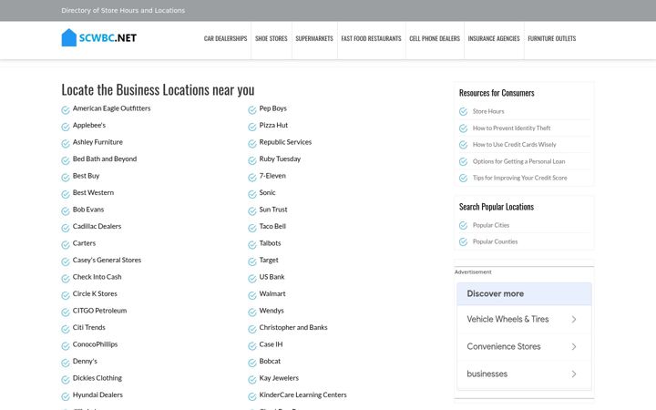Click the checkmark icon beside Applebee's
Viewport: 656px width, 410px height.
[66, 127]
